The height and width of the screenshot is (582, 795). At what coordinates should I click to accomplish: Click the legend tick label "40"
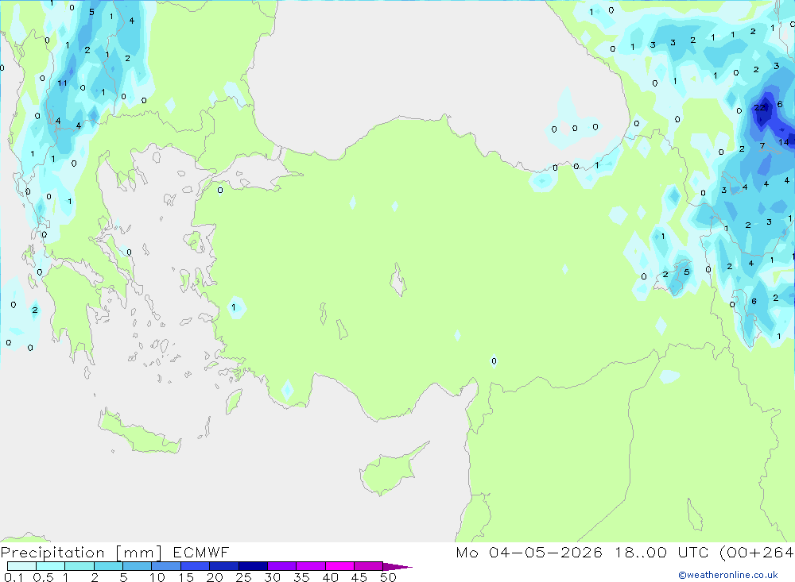pos(330,577)
